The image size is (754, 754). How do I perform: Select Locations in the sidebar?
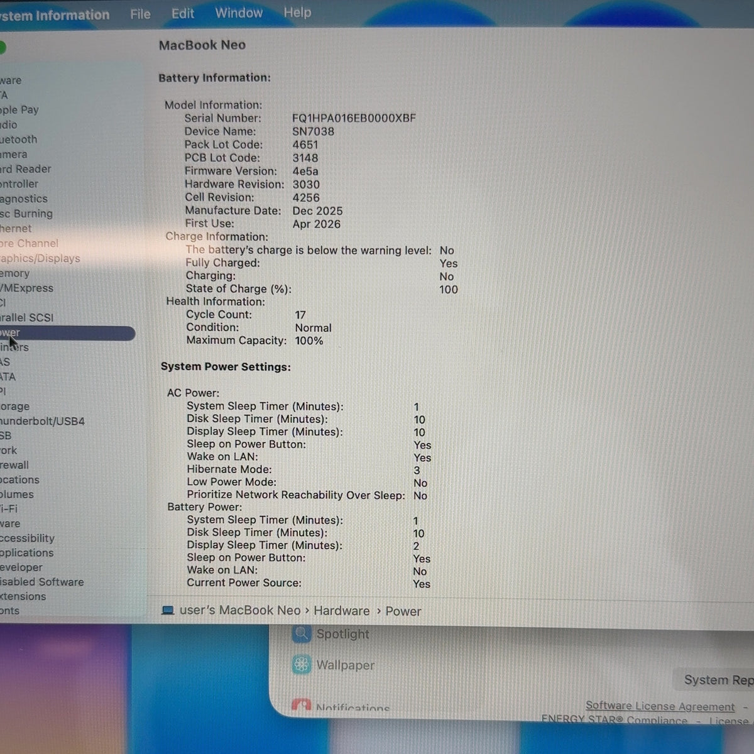[x=19, y=479]
